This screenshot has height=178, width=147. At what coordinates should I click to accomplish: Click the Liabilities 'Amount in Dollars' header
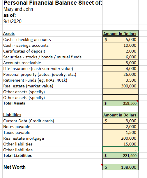[121, 115]
